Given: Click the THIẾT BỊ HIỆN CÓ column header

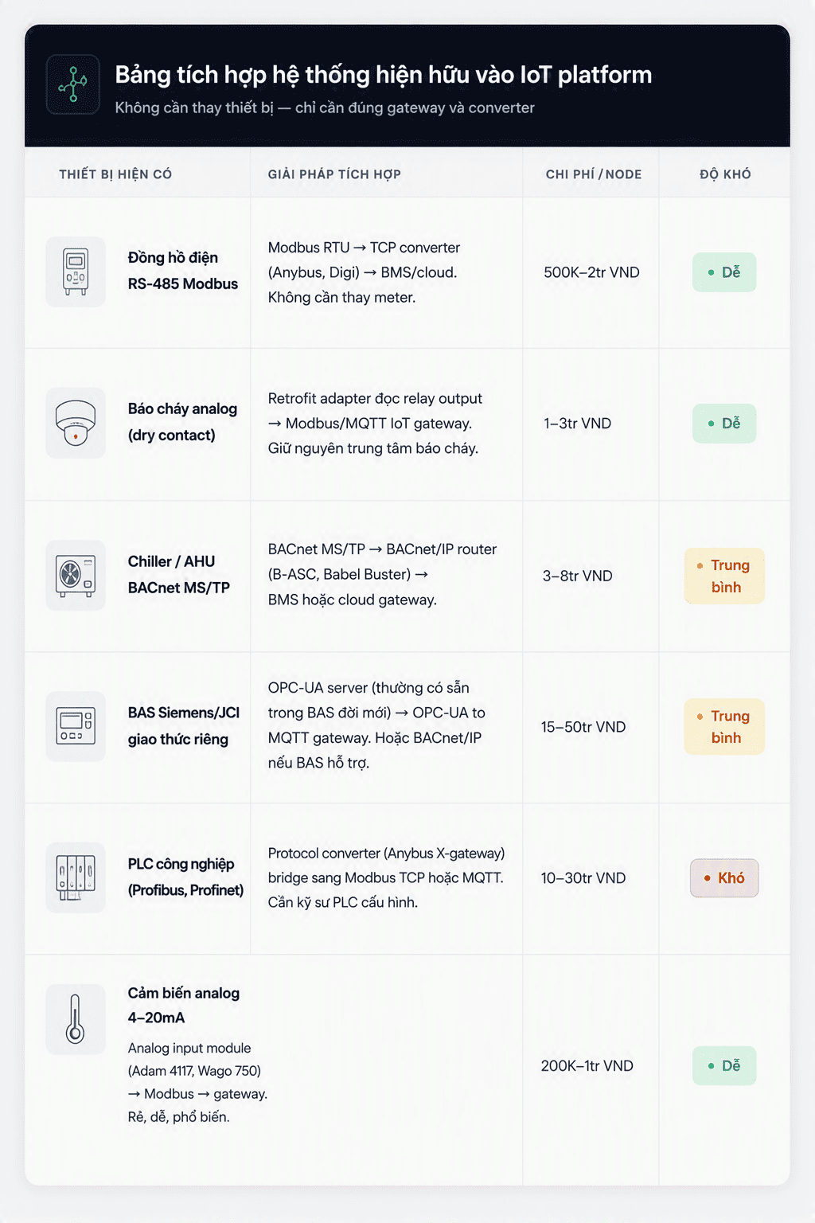Looking at the screenshot, I should [115, 174].
